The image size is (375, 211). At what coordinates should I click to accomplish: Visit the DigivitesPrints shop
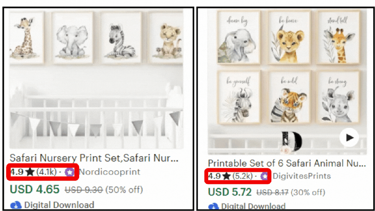[302, 176]
